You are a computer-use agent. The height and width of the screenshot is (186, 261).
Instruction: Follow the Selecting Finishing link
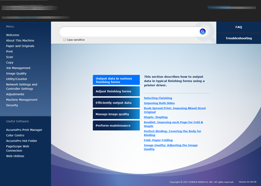pyautogui.click(x=158, y=98)
